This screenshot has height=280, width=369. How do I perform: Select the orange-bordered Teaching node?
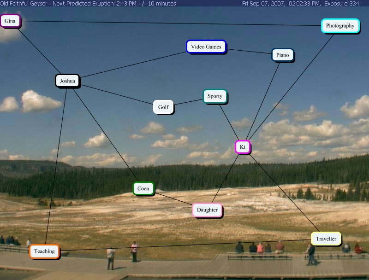pos(44,251)
